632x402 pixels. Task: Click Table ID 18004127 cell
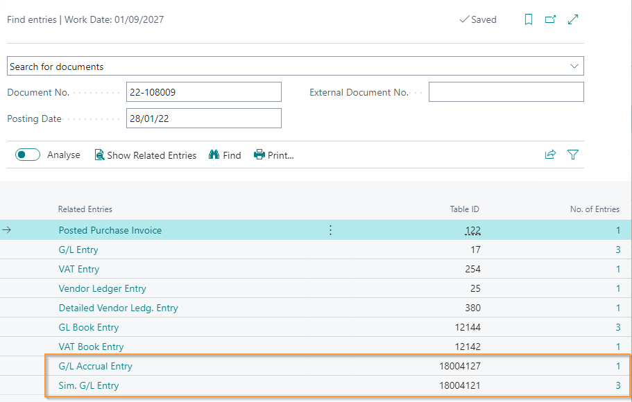460,366
